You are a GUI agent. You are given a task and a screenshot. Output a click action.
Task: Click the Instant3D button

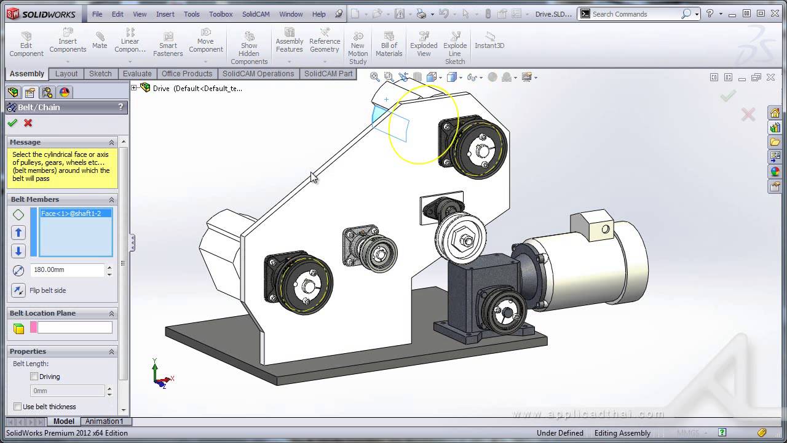pos(489,41)
